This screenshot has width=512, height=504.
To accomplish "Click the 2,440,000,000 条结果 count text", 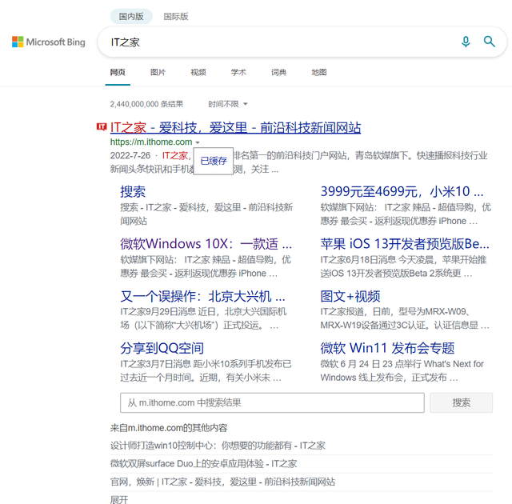I will click(146, 104).
